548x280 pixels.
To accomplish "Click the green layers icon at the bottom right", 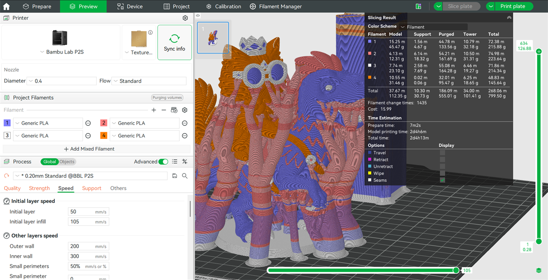I will click(539, 271).
